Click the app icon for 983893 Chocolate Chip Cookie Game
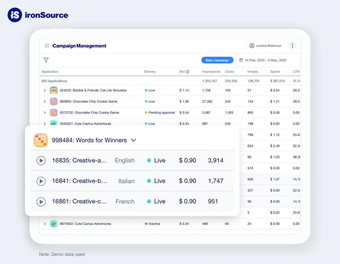The image size is (340, 264). tap(54, 101)
